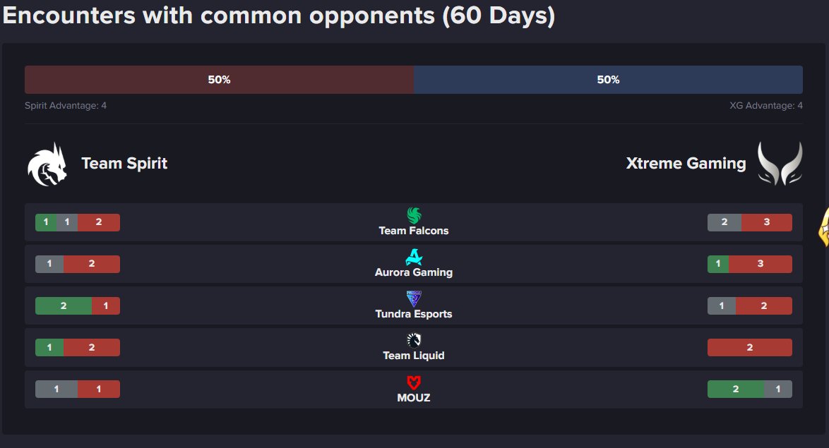The height and width of the screenshot is (448, 829).
Task: Click XG's green wins badge versus MOUZ
Action: point(735,389)
